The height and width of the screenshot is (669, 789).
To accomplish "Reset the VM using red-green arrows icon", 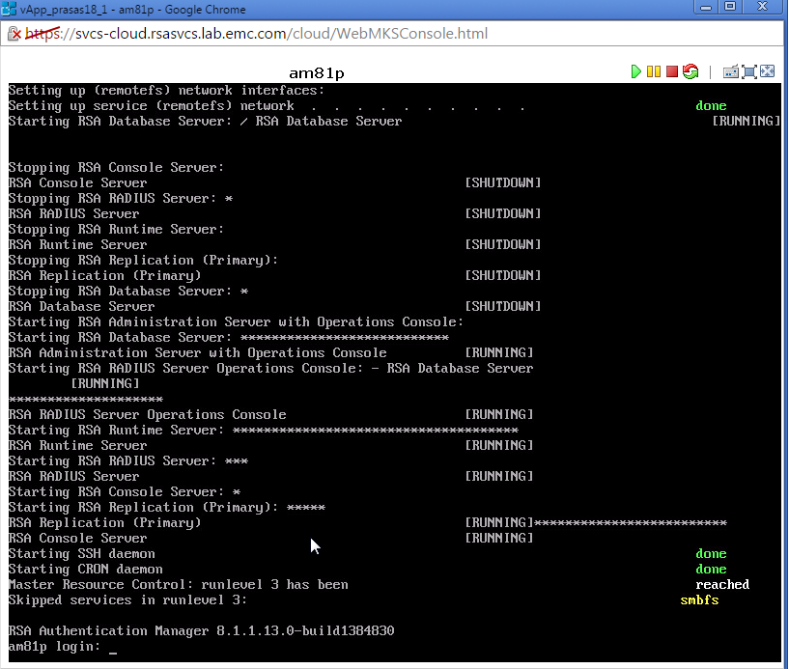I will (690, 71).
